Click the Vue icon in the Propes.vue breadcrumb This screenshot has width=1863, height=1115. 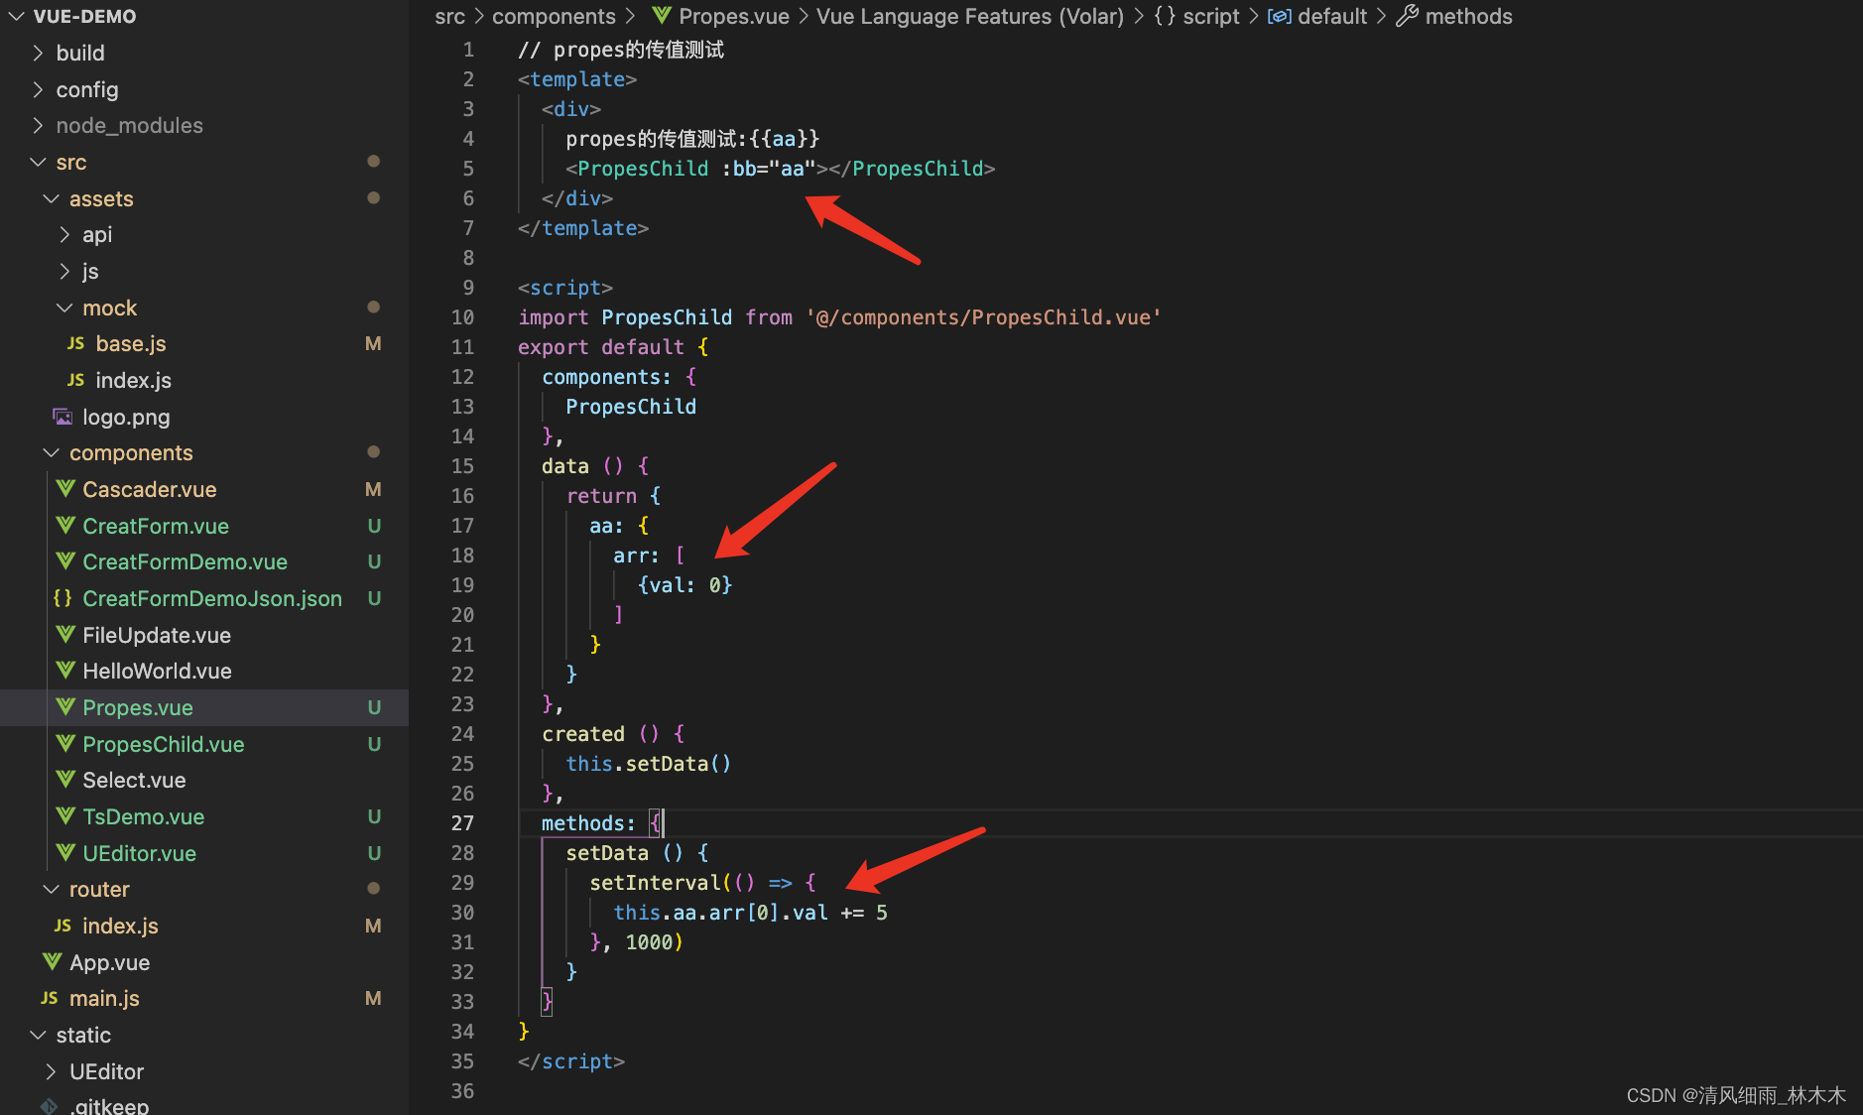click(x=661, y=16)
